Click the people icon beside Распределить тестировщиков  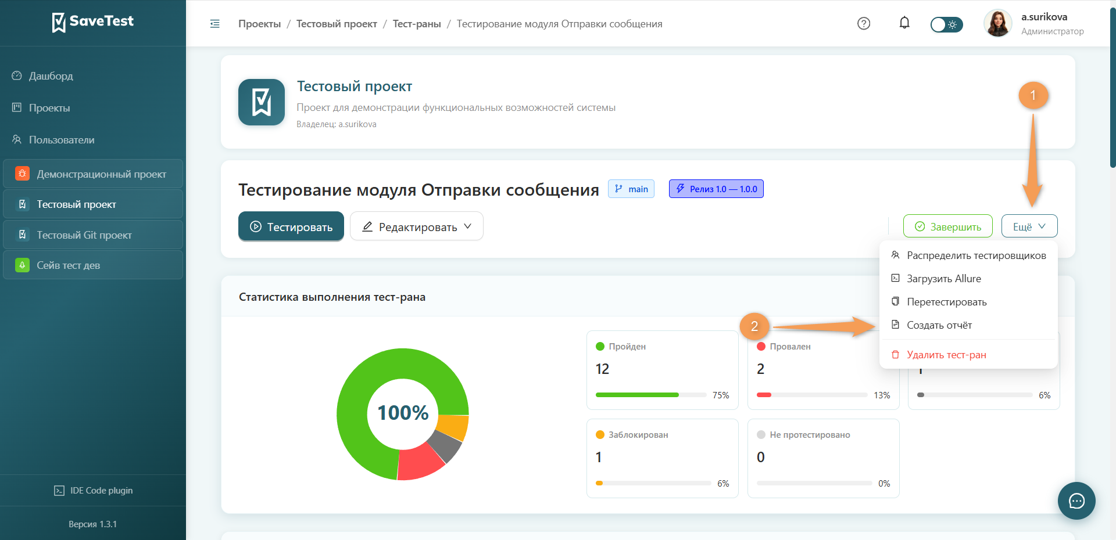click(x=896, y=255)
